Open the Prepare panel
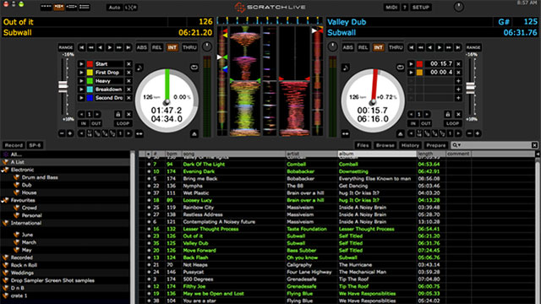 point(436,145)
